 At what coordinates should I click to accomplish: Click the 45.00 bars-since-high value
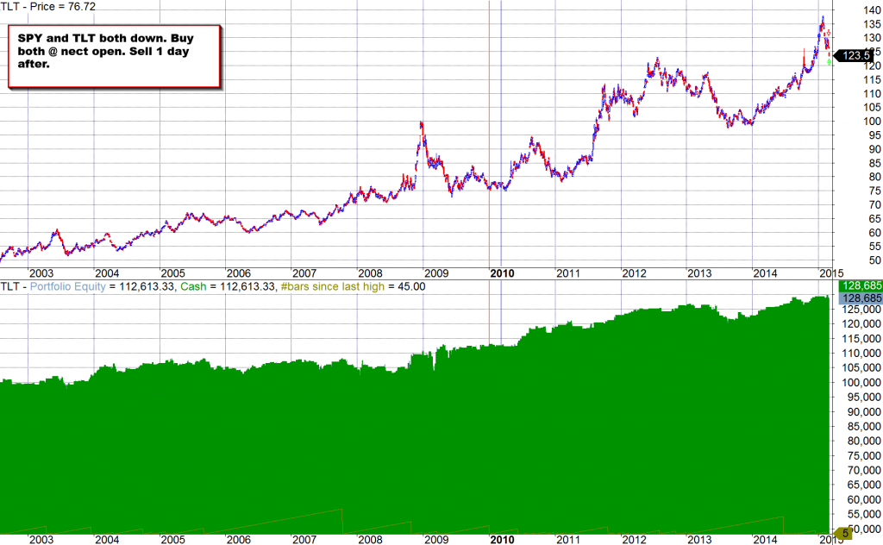pos(411,286)
